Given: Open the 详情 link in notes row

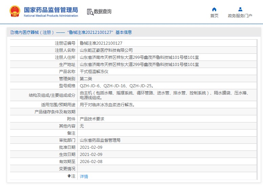Looking at the screenshot, I should point(84,177).
